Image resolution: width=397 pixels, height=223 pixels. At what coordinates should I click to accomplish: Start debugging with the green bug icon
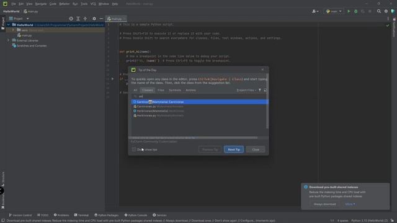(355, 11)
